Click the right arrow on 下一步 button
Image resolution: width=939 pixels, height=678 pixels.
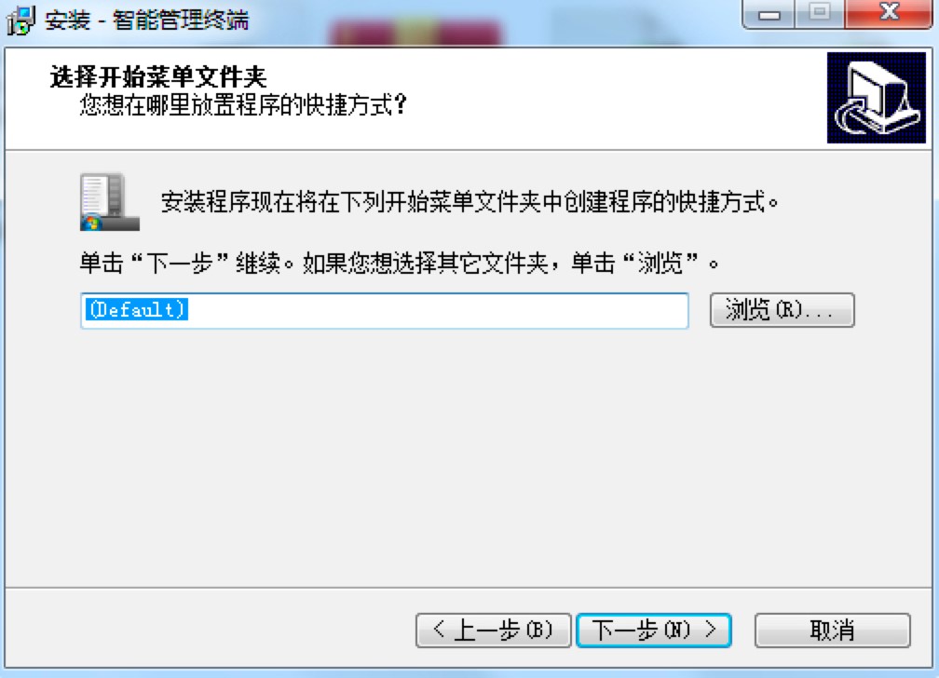[x=710, y=629]
